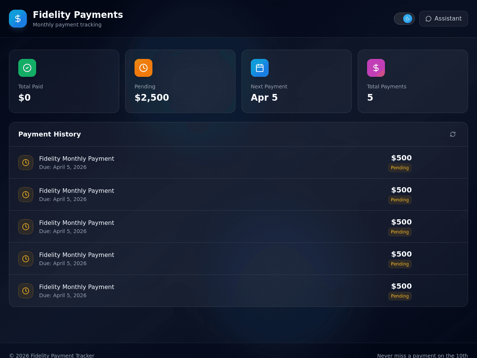
Task: Click the Total Payments count 5
Action: [x=370, y=98]
